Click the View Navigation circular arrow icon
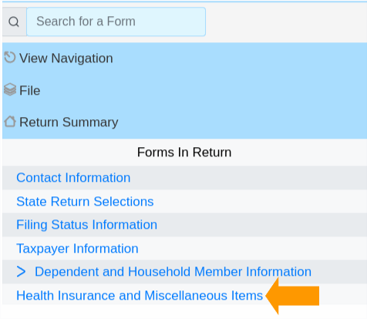 click(x=10, y=57)
